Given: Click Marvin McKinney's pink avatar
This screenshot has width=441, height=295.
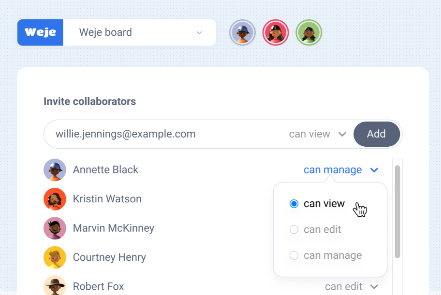Looking at the screenshot, I should pyautogui.click(x=55, y=228).
